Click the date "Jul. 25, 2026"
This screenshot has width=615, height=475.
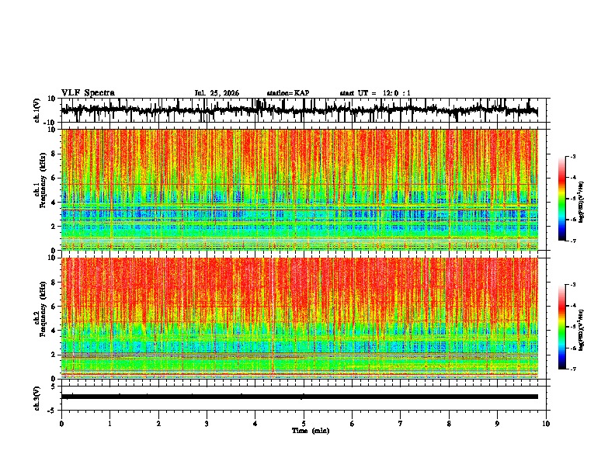[217, 93]
